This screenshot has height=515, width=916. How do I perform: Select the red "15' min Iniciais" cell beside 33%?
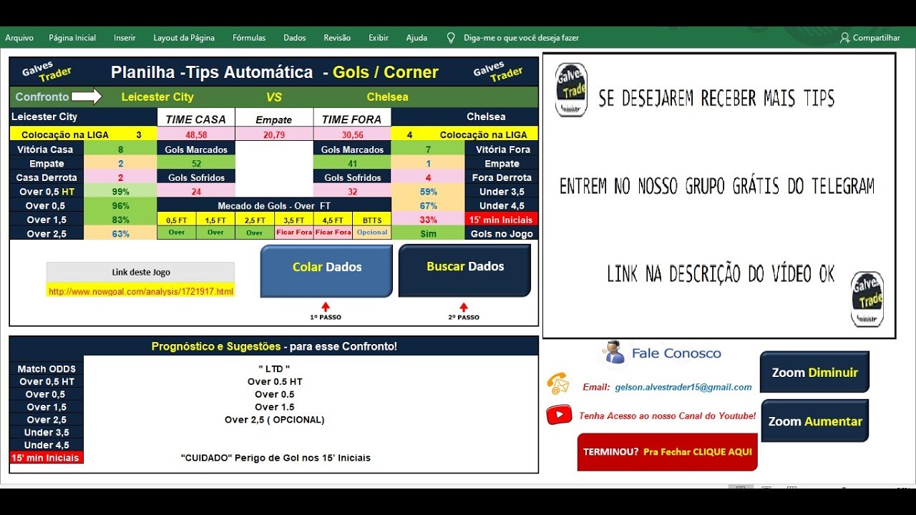[x=502, y=220]
